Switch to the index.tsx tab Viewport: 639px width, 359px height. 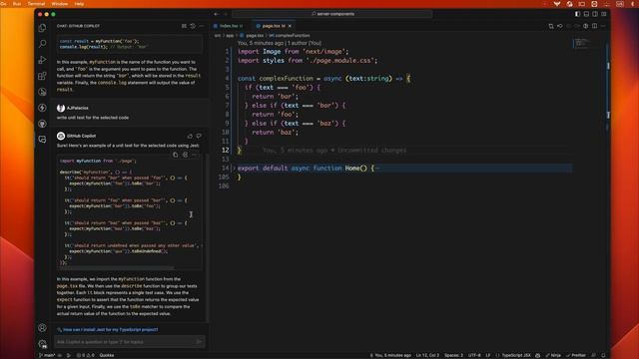pos(229,26)
